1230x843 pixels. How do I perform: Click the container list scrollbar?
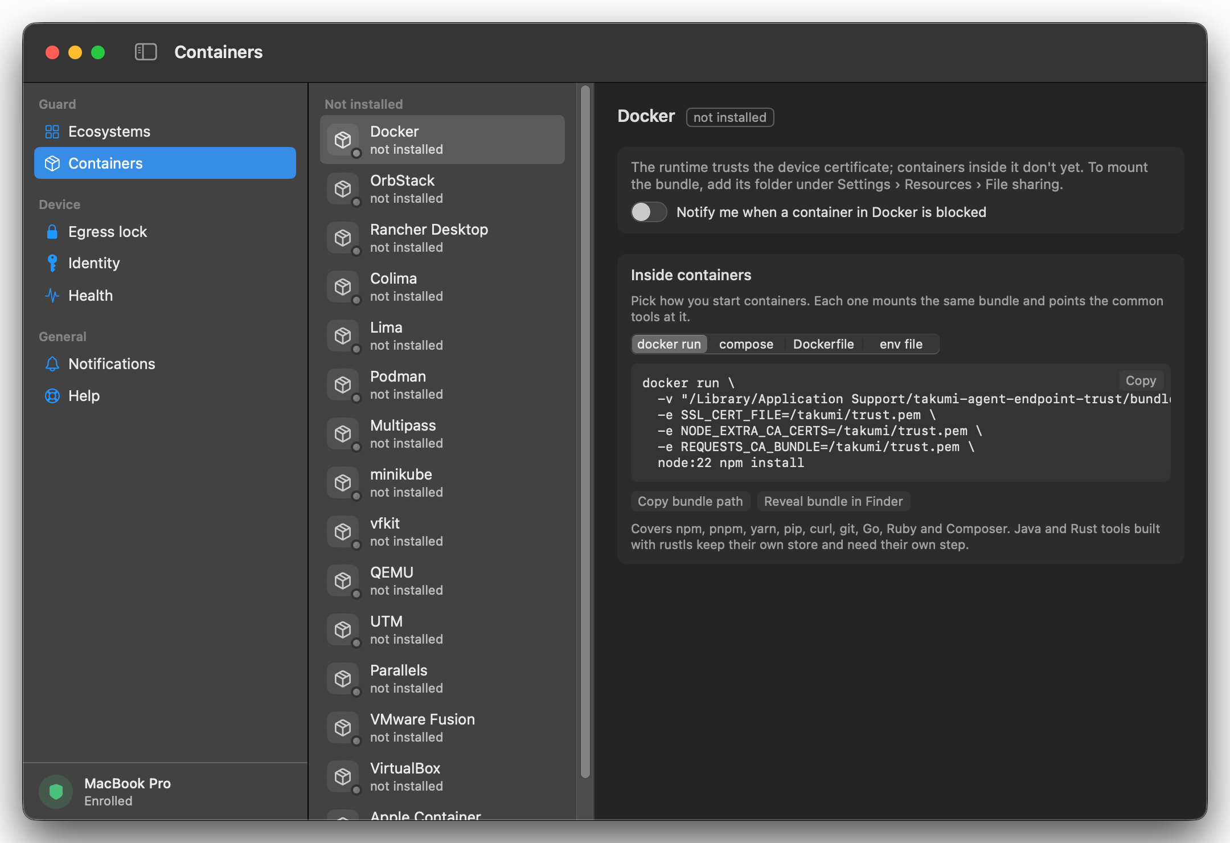tap(585, 432)
